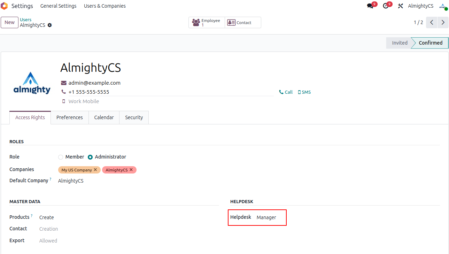This screenshot has width=449, height=254.
Task: Click the Odoo app home icon
Action: [4, 6]
